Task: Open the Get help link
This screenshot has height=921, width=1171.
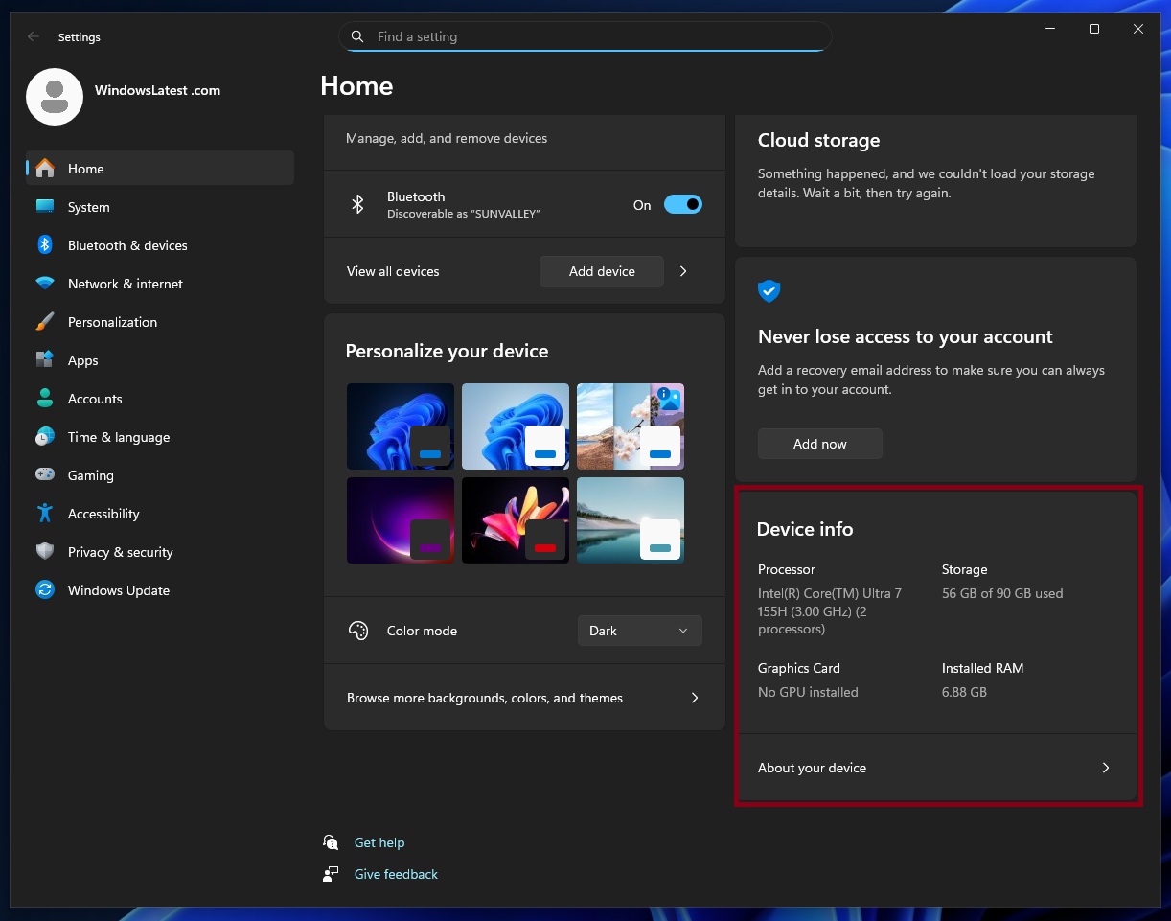Action: 379,841
